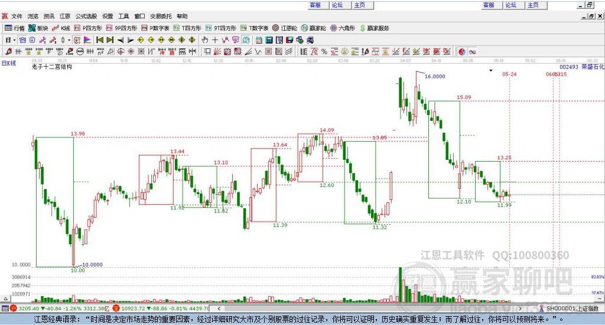Open the 浏览 menu
This screenshot has height=325, width=605.
pos(33,16)
